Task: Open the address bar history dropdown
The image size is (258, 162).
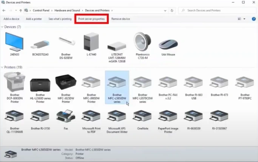Action: (165, 11)
